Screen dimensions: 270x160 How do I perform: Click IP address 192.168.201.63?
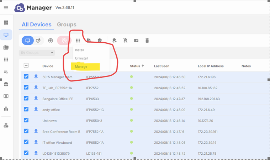tap(209, 99)
